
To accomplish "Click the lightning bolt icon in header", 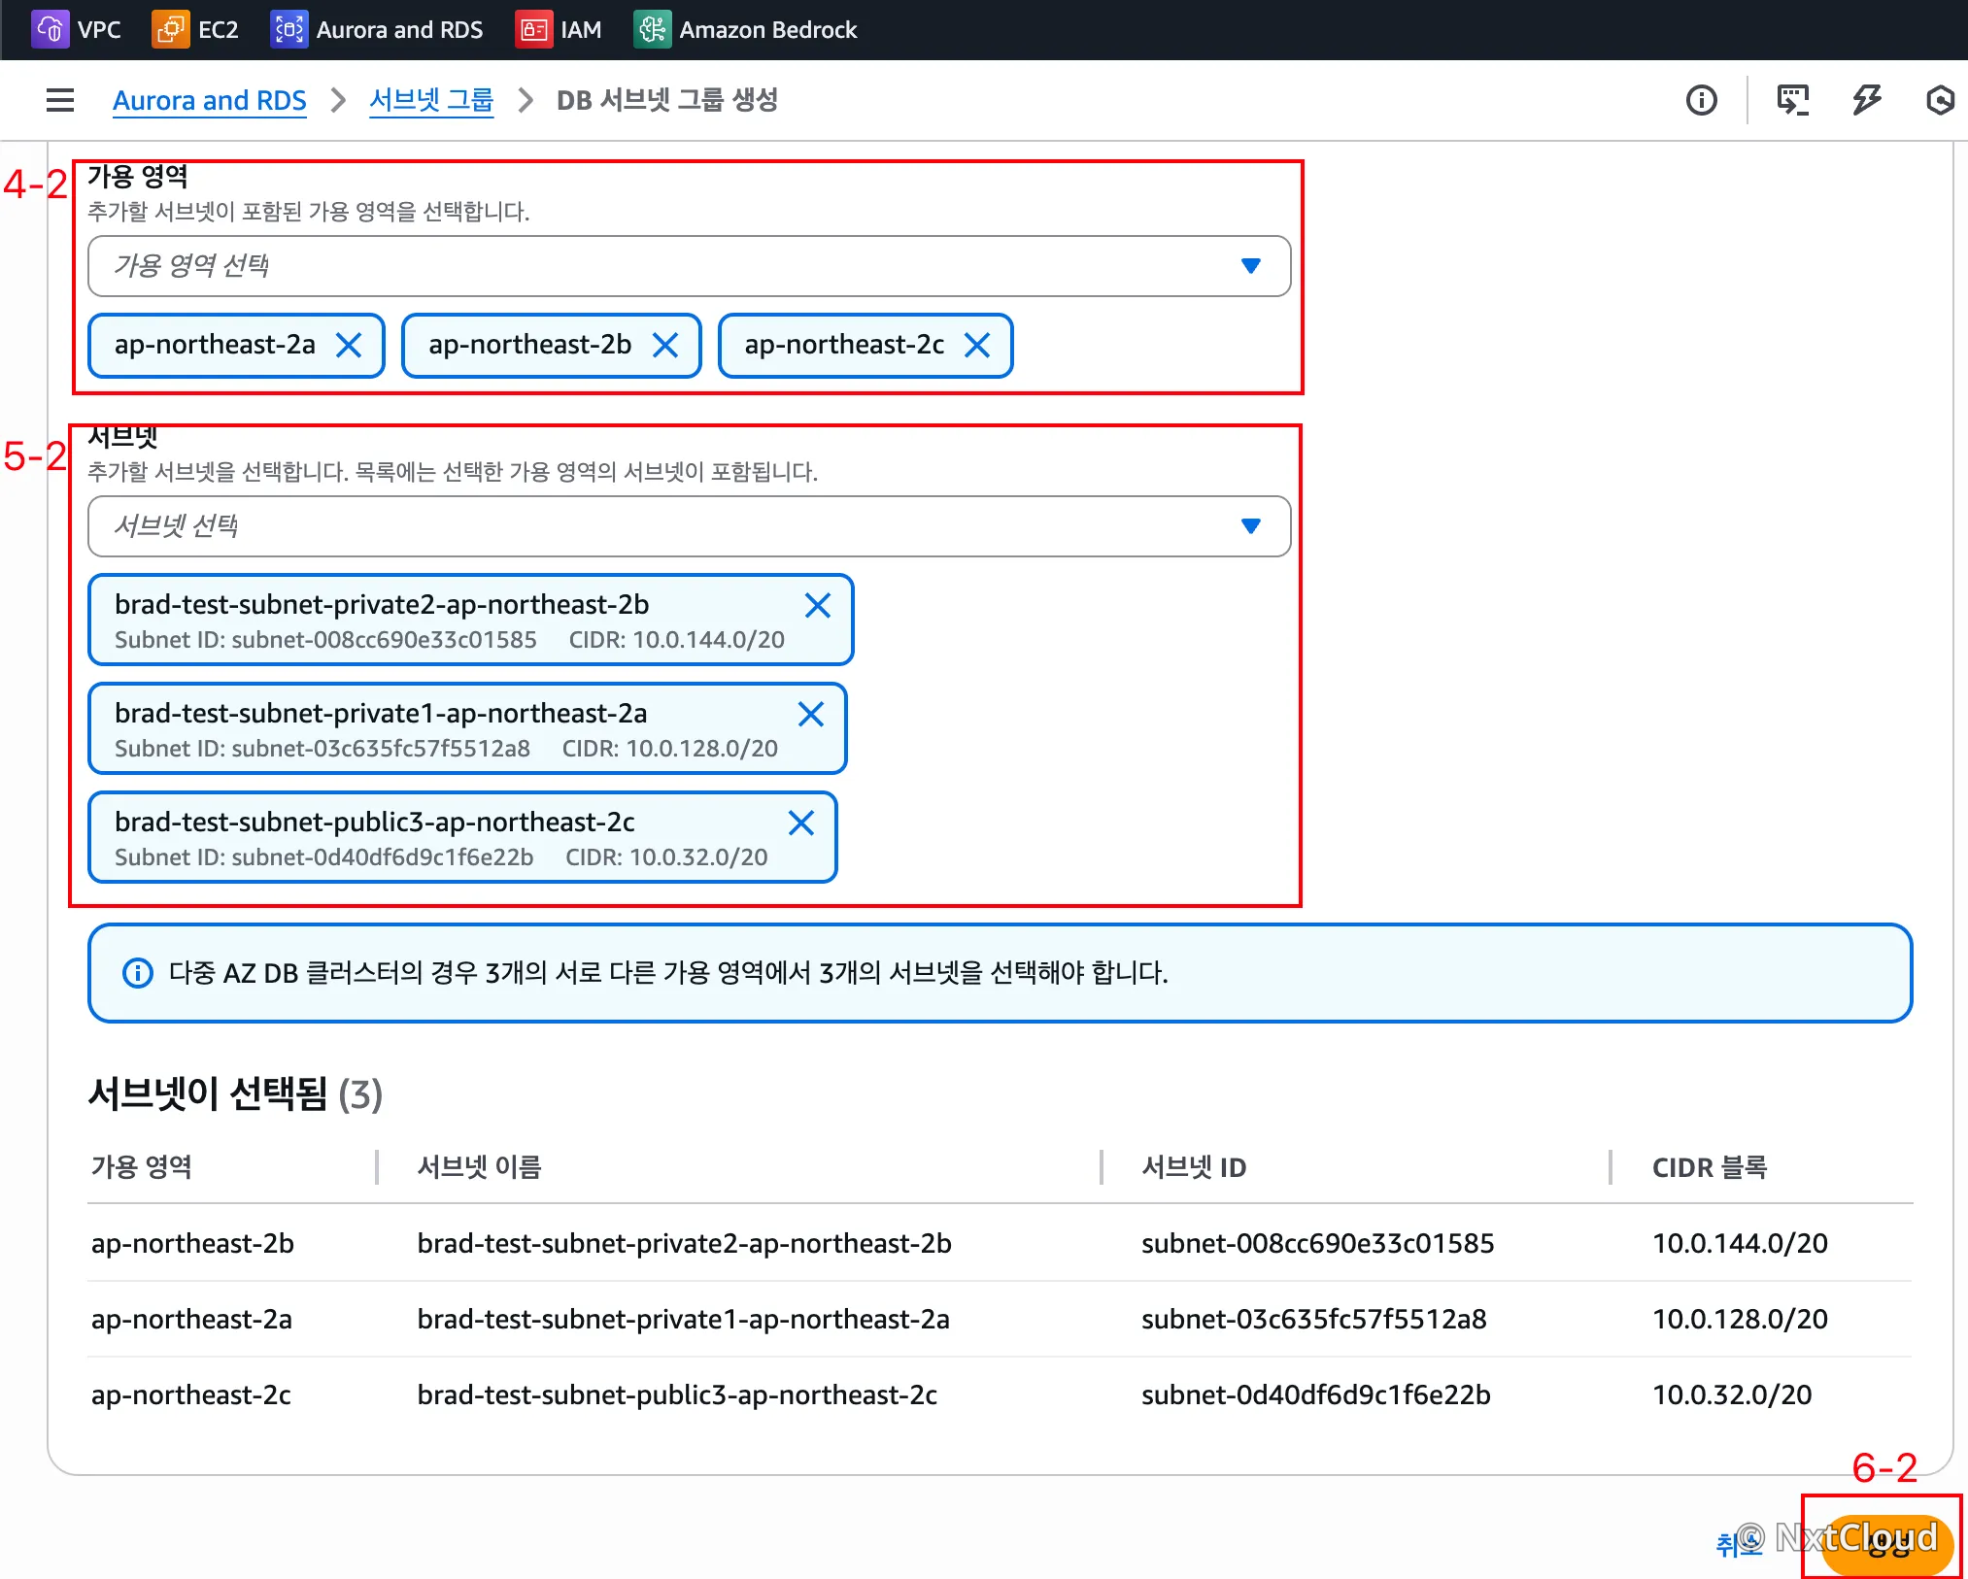I will pyautogui.click(x=1866, y=100).
